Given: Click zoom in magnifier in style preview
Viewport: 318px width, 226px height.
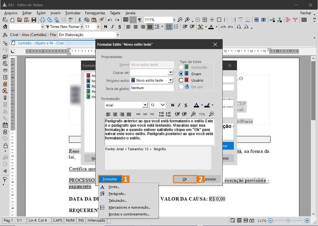Looking at the screenshot, I should 193,114.
